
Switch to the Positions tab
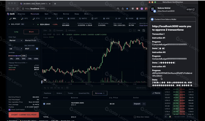(x=48, y=93)
